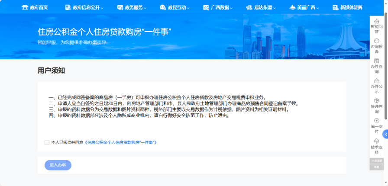Click the 进入办事 button
This screenshot has width=388, height=186.
coord(58,165)
